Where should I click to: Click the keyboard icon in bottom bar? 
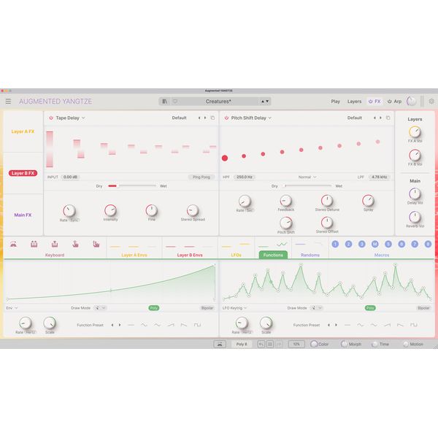point(220,345)
